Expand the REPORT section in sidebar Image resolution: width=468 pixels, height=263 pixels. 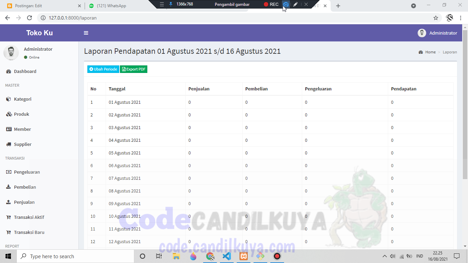[12, 246]
